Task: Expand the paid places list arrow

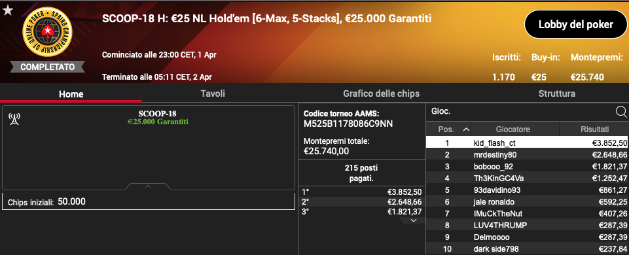Action: click(x=414, y=220)
